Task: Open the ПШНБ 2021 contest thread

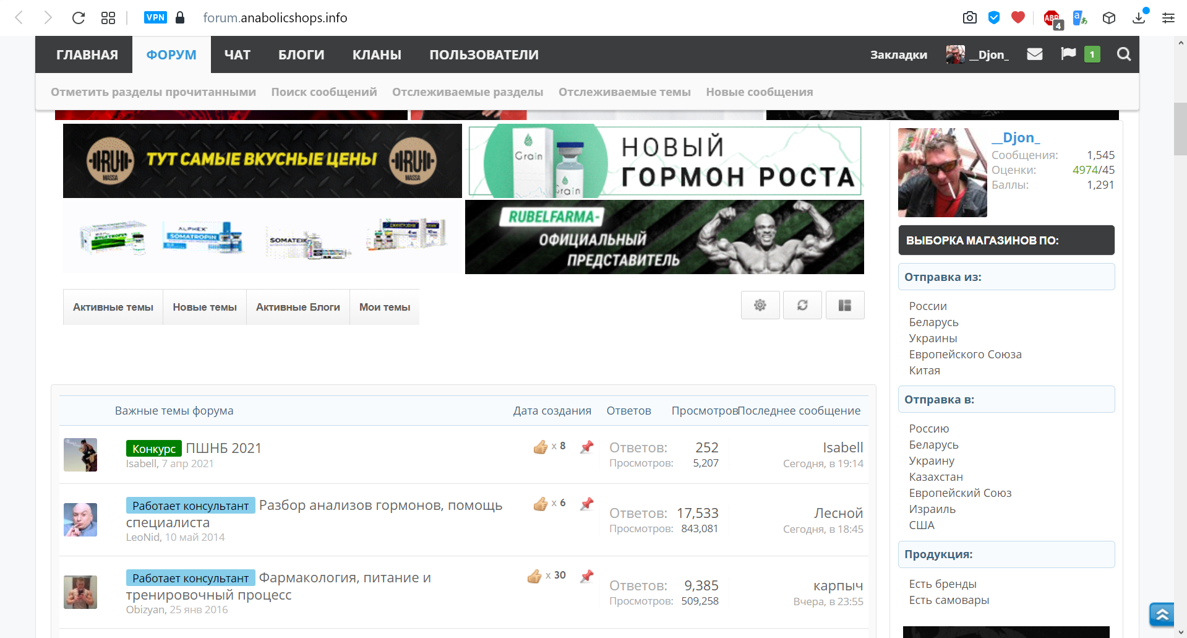Action: click(224, 448)
